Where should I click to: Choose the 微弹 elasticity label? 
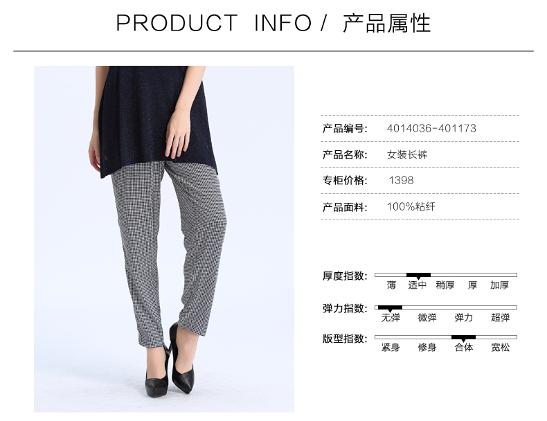click(427, 318)
